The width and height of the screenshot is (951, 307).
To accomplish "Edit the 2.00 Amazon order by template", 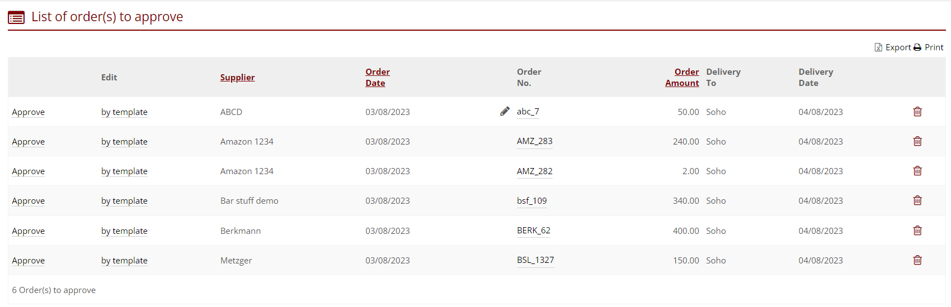I will tap(124, 171).
